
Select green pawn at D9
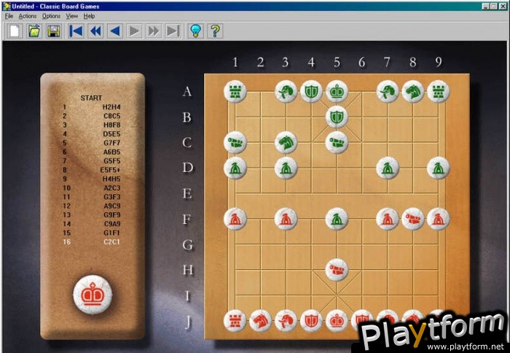(438, 168)
